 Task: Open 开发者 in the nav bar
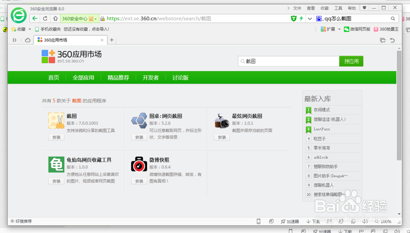[150, 78]
